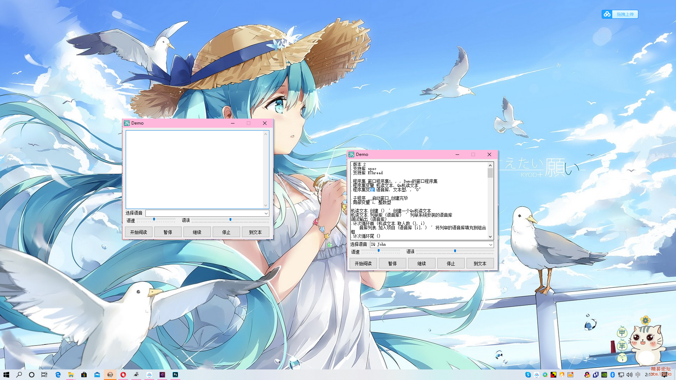Open Cortana circle icon in taskbar
The width and height of the screenshot is (676, 380).
point(32,375)
